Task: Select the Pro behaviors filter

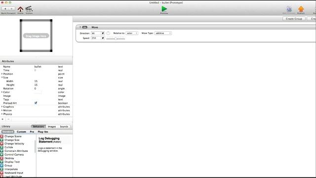Action: click(32, 132)
